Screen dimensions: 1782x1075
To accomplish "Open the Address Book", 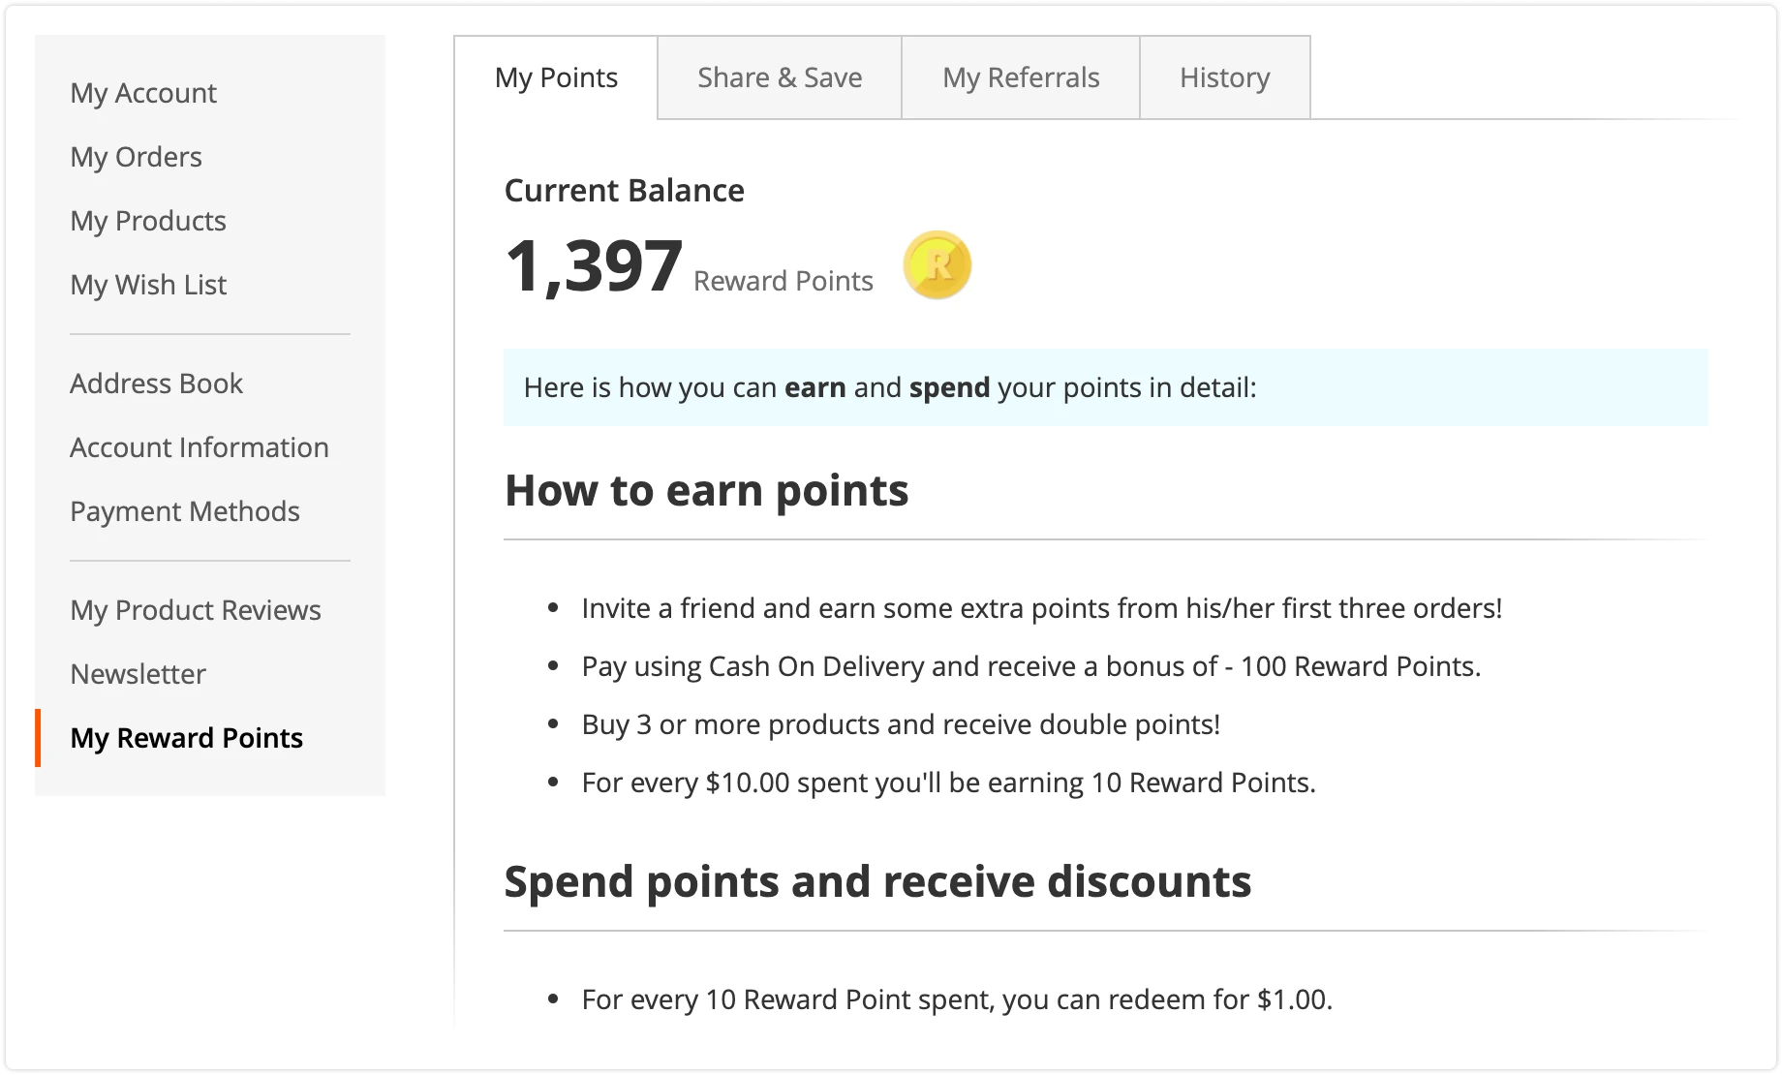I will 156,383.
